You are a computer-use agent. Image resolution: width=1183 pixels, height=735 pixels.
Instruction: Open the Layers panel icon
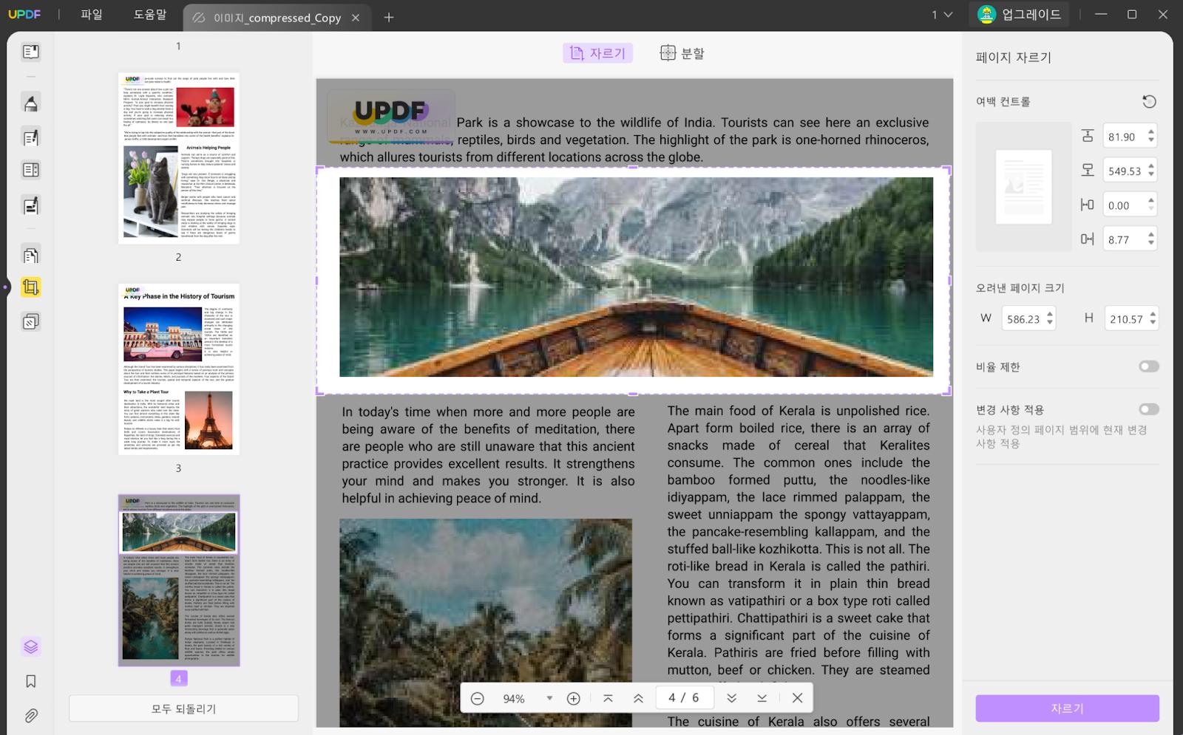[30, 647]
